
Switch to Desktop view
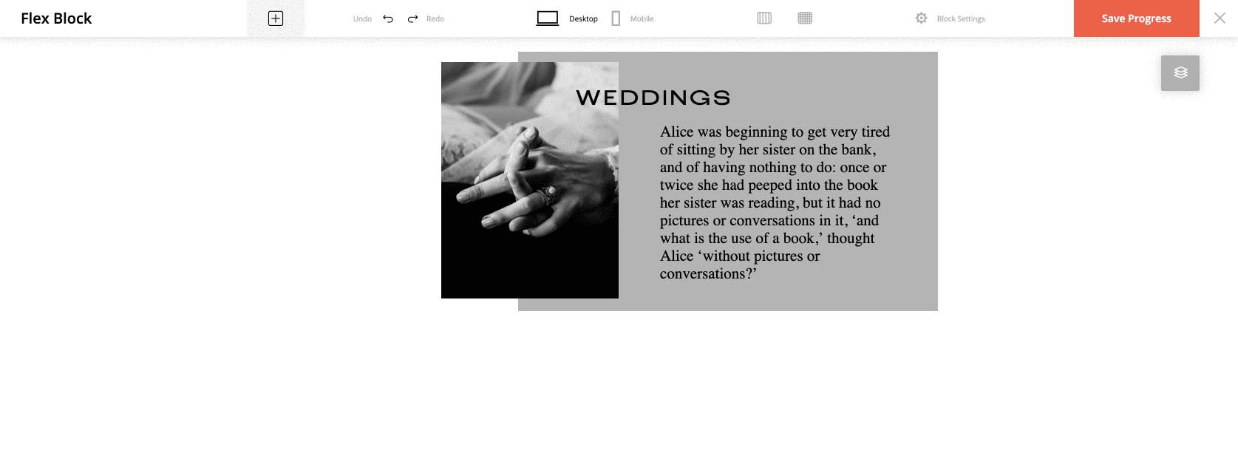(x=567, y=18)
